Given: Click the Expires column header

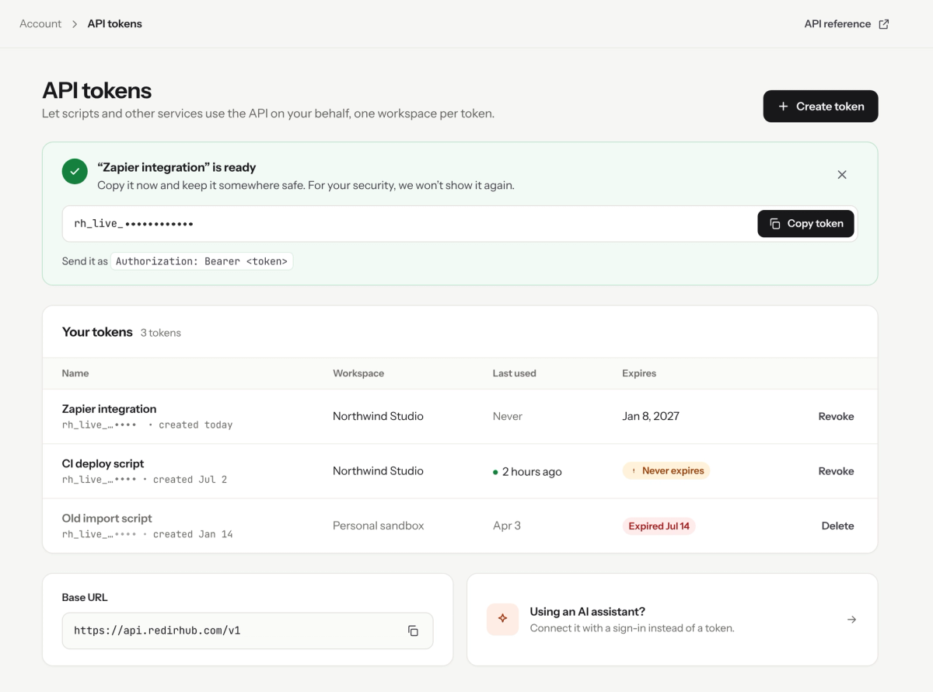Looking at the screenshot, I should pyautogui.click(x=639, y=373).
